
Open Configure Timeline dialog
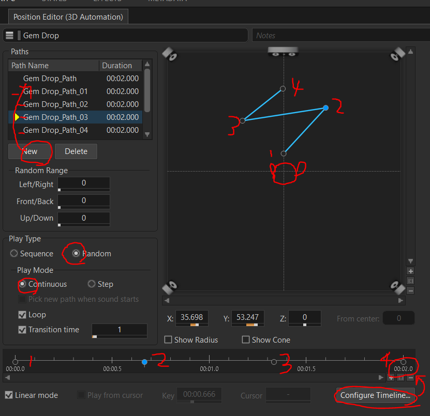375,395
